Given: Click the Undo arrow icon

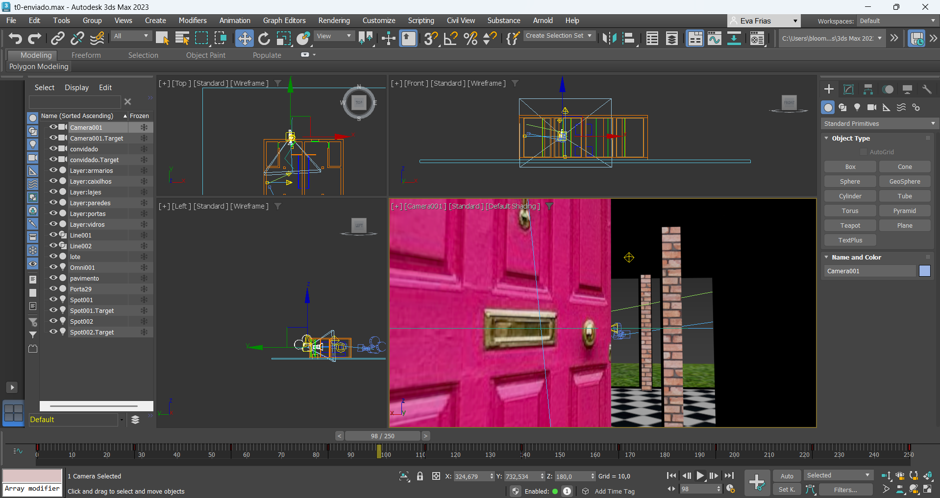Looking at the screenshot, I should point(15,38).
